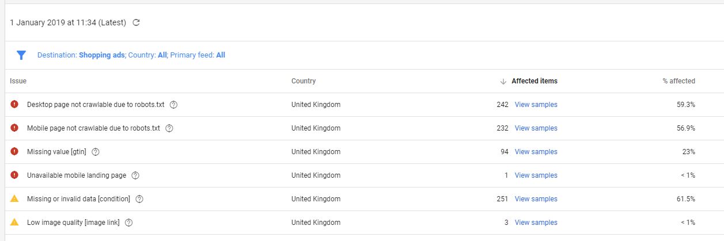Change the Primary feed: All filter
Screen dimensions: 724x241
coord(198,55)
